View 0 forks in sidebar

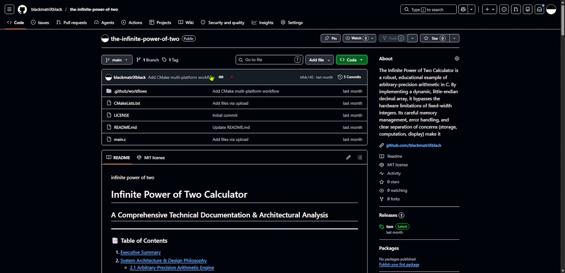[x=389, y=199]
